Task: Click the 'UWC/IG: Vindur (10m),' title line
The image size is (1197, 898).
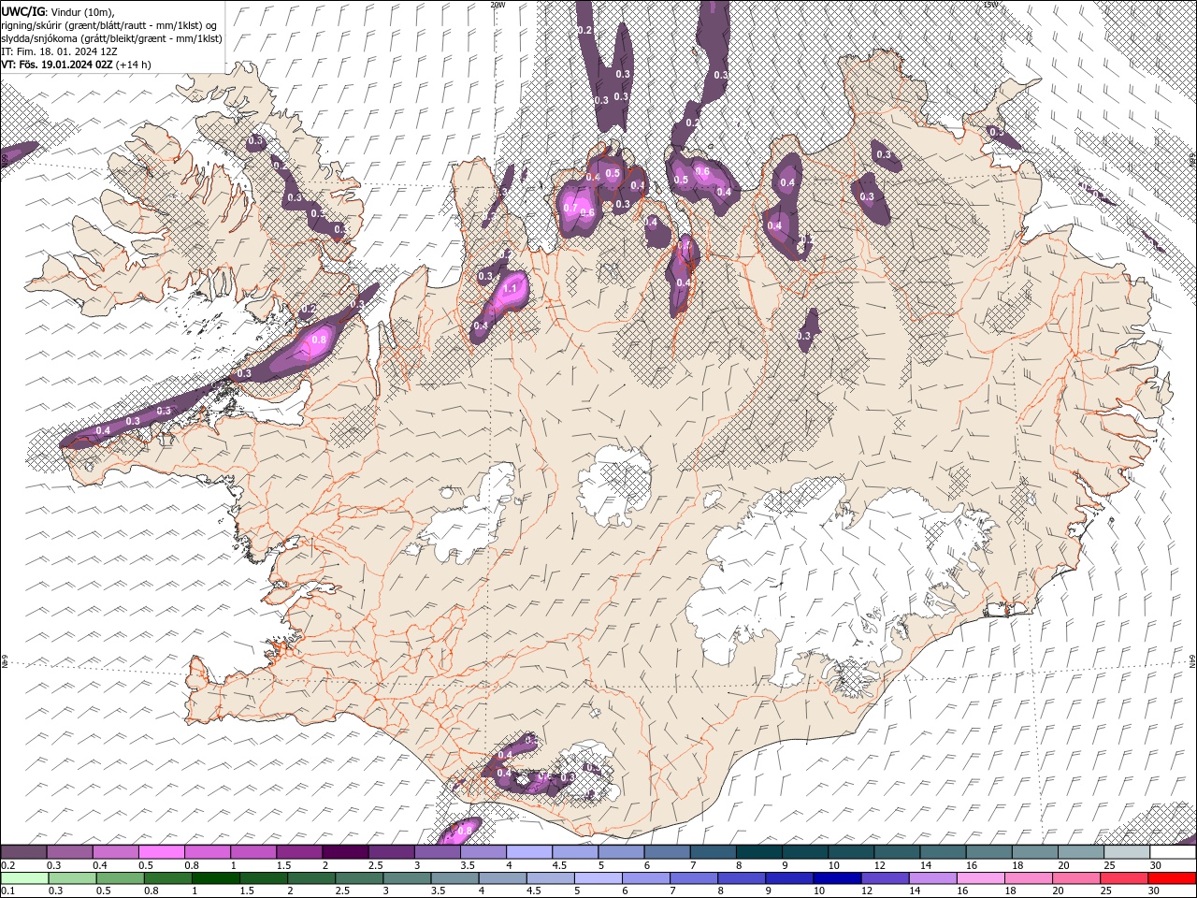Action: pos(58,11)
